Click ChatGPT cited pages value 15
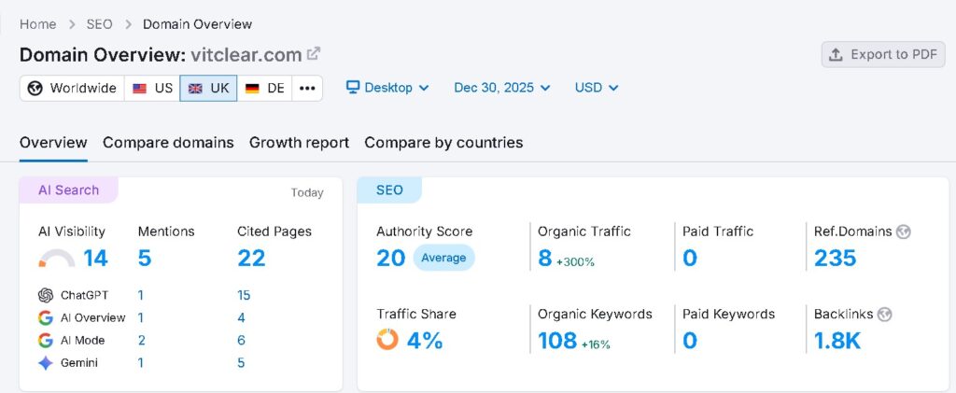 pos(244,296)
